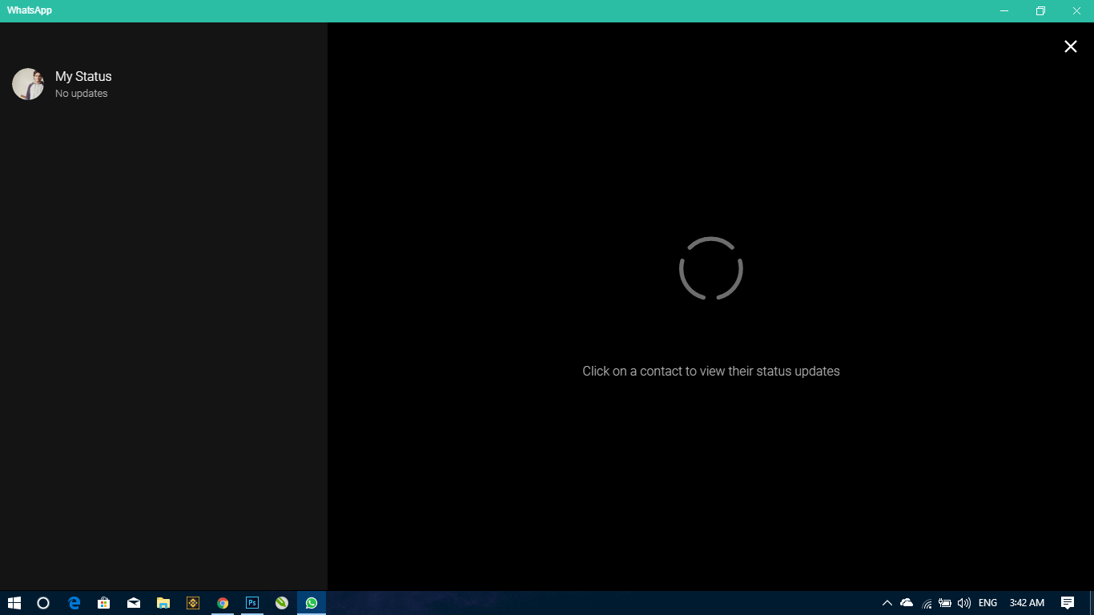
Task: Open the volume control slider
Action: point(964,603)
